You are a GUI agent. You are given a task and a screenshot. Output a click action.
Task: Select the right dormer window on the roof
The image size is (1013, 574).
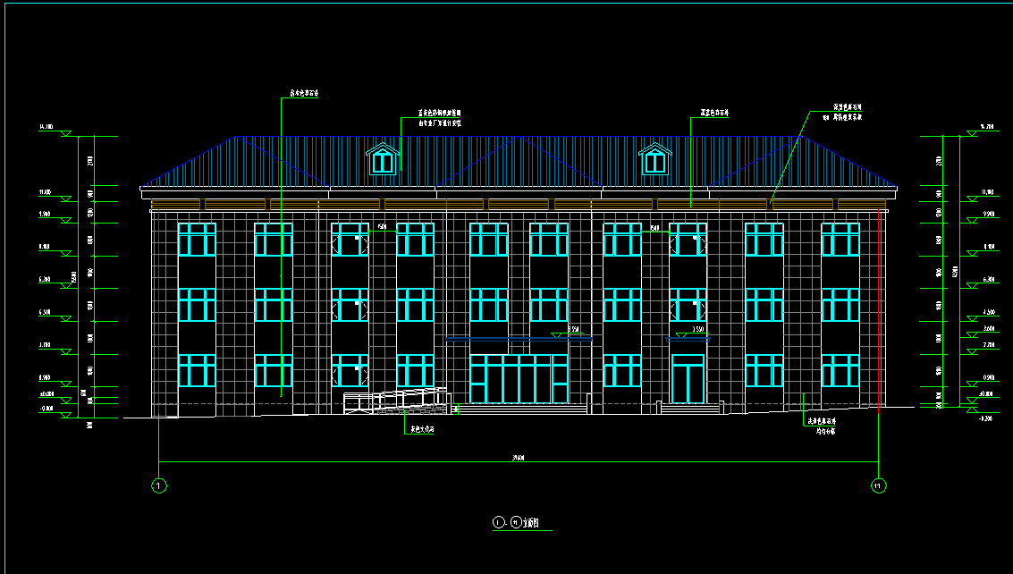point(655,160)
